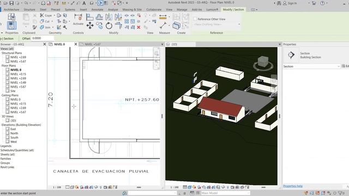Click the Cope geometry tool
Image resolution: width=349 pixels, height=196 pixels.
(x=46, y=15)
